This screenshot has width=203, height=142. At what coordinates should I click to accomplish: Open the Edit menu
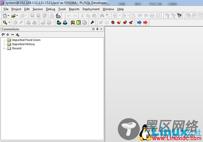click(x=27, y=9)
